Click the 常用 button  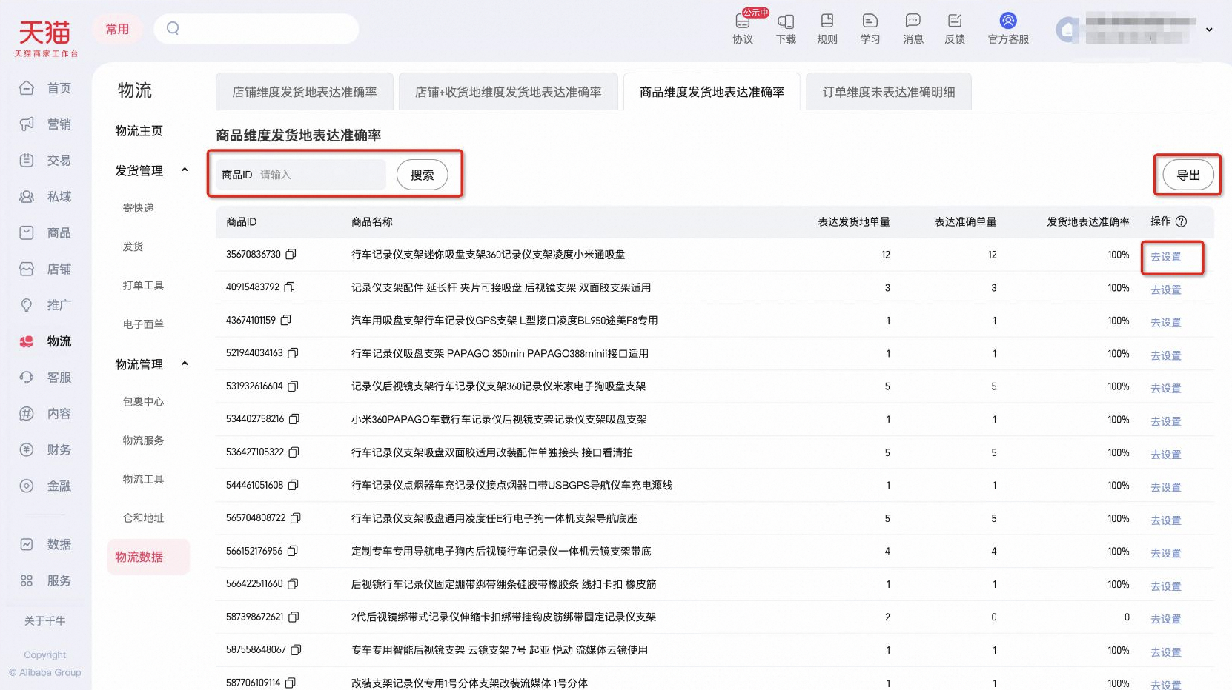[117, 29]
